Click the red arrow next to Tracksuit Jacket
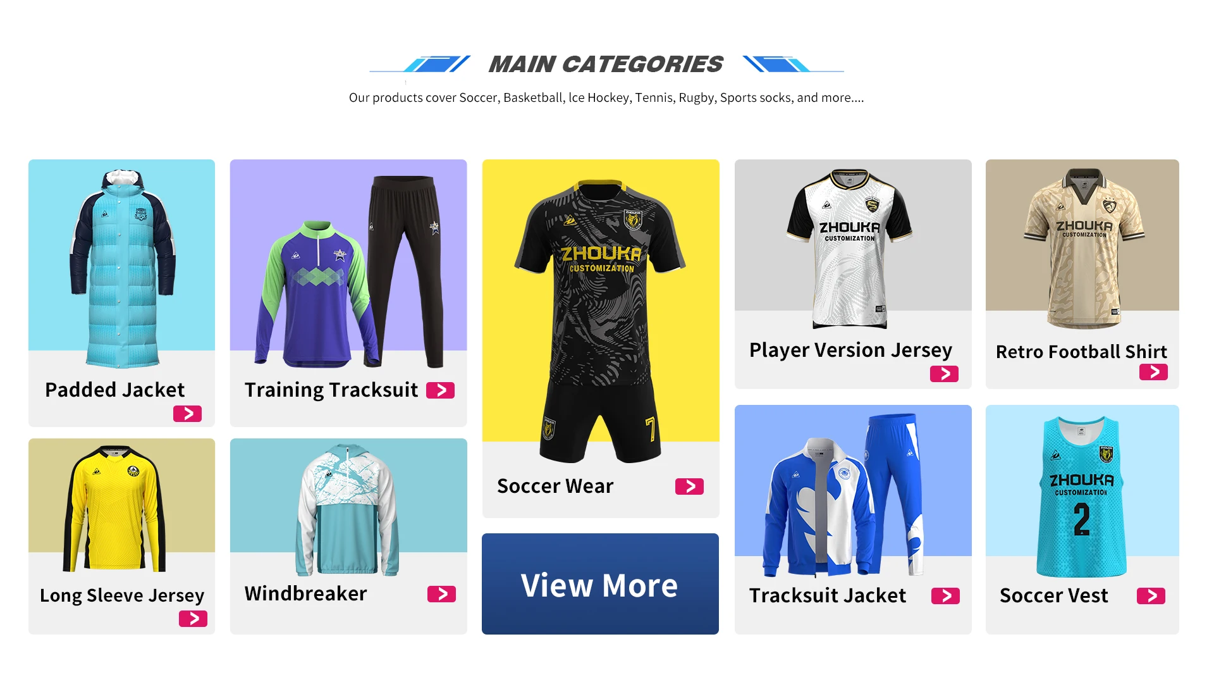The width and height of the screenshot is (1214, 682). click(x=945, y=596)
